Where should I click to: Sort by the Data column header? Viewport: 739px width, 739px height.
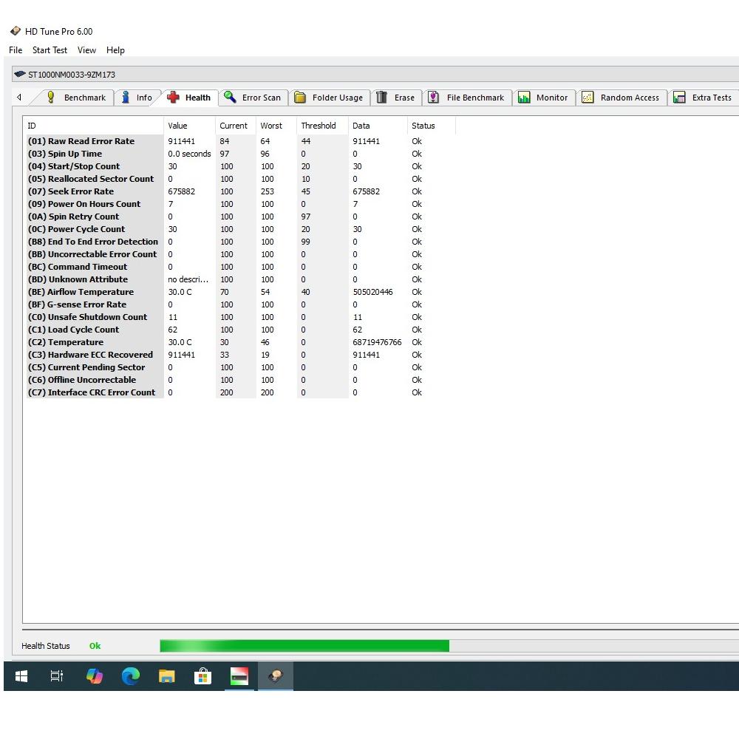click(x=378, y=126)
